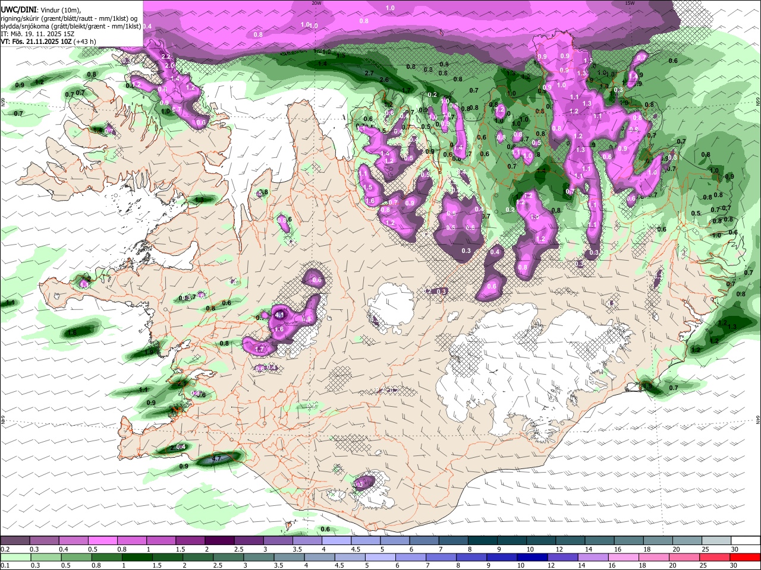Click the 4.7 precipitation value off the southwest coast
The image size is (761, 570).
tap(216, 458)
